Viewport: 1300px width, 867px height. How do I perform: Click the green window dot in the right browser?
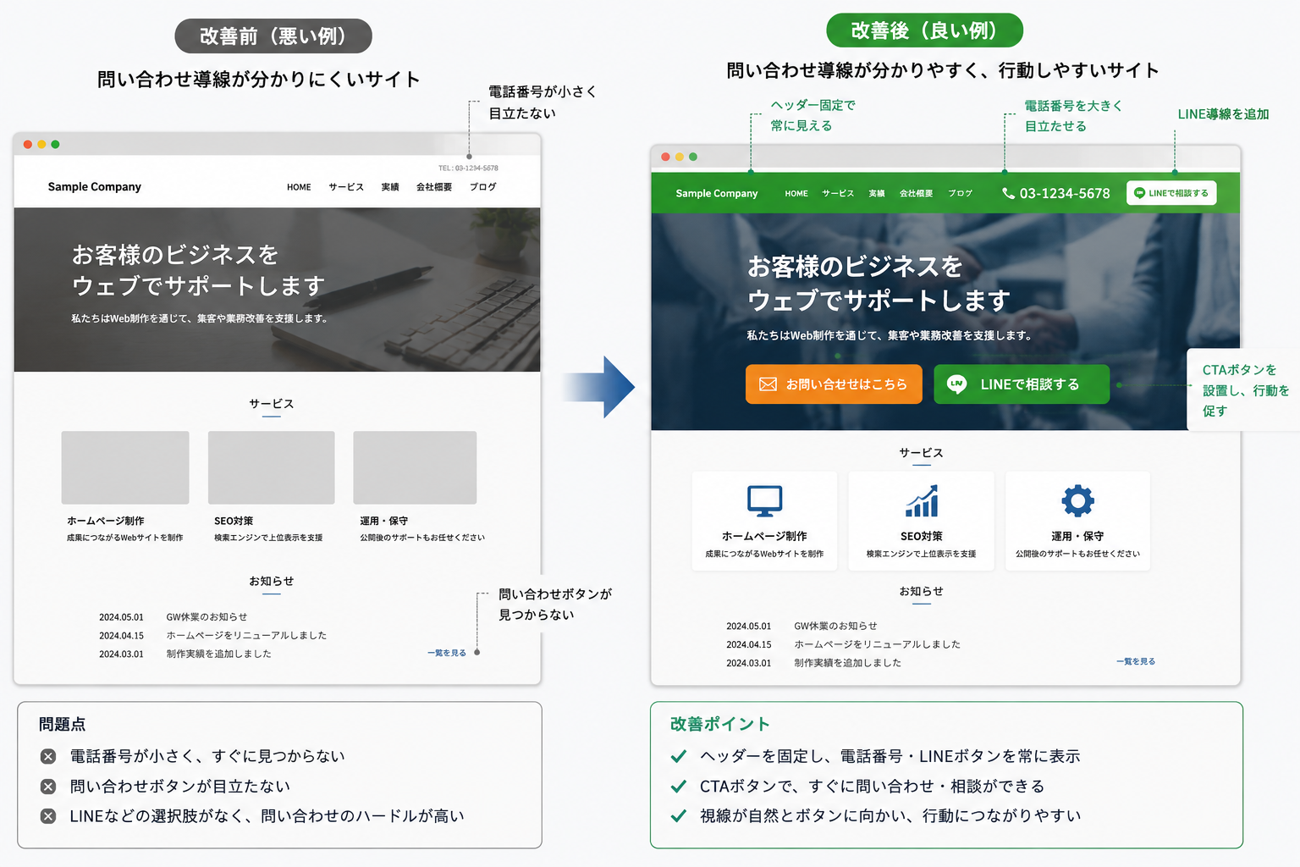click(x=693, y=157)
